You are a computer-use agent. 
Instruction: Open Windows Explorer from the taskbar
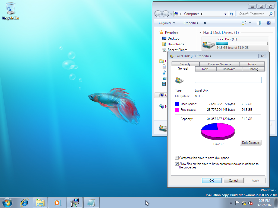click(40, 203)
